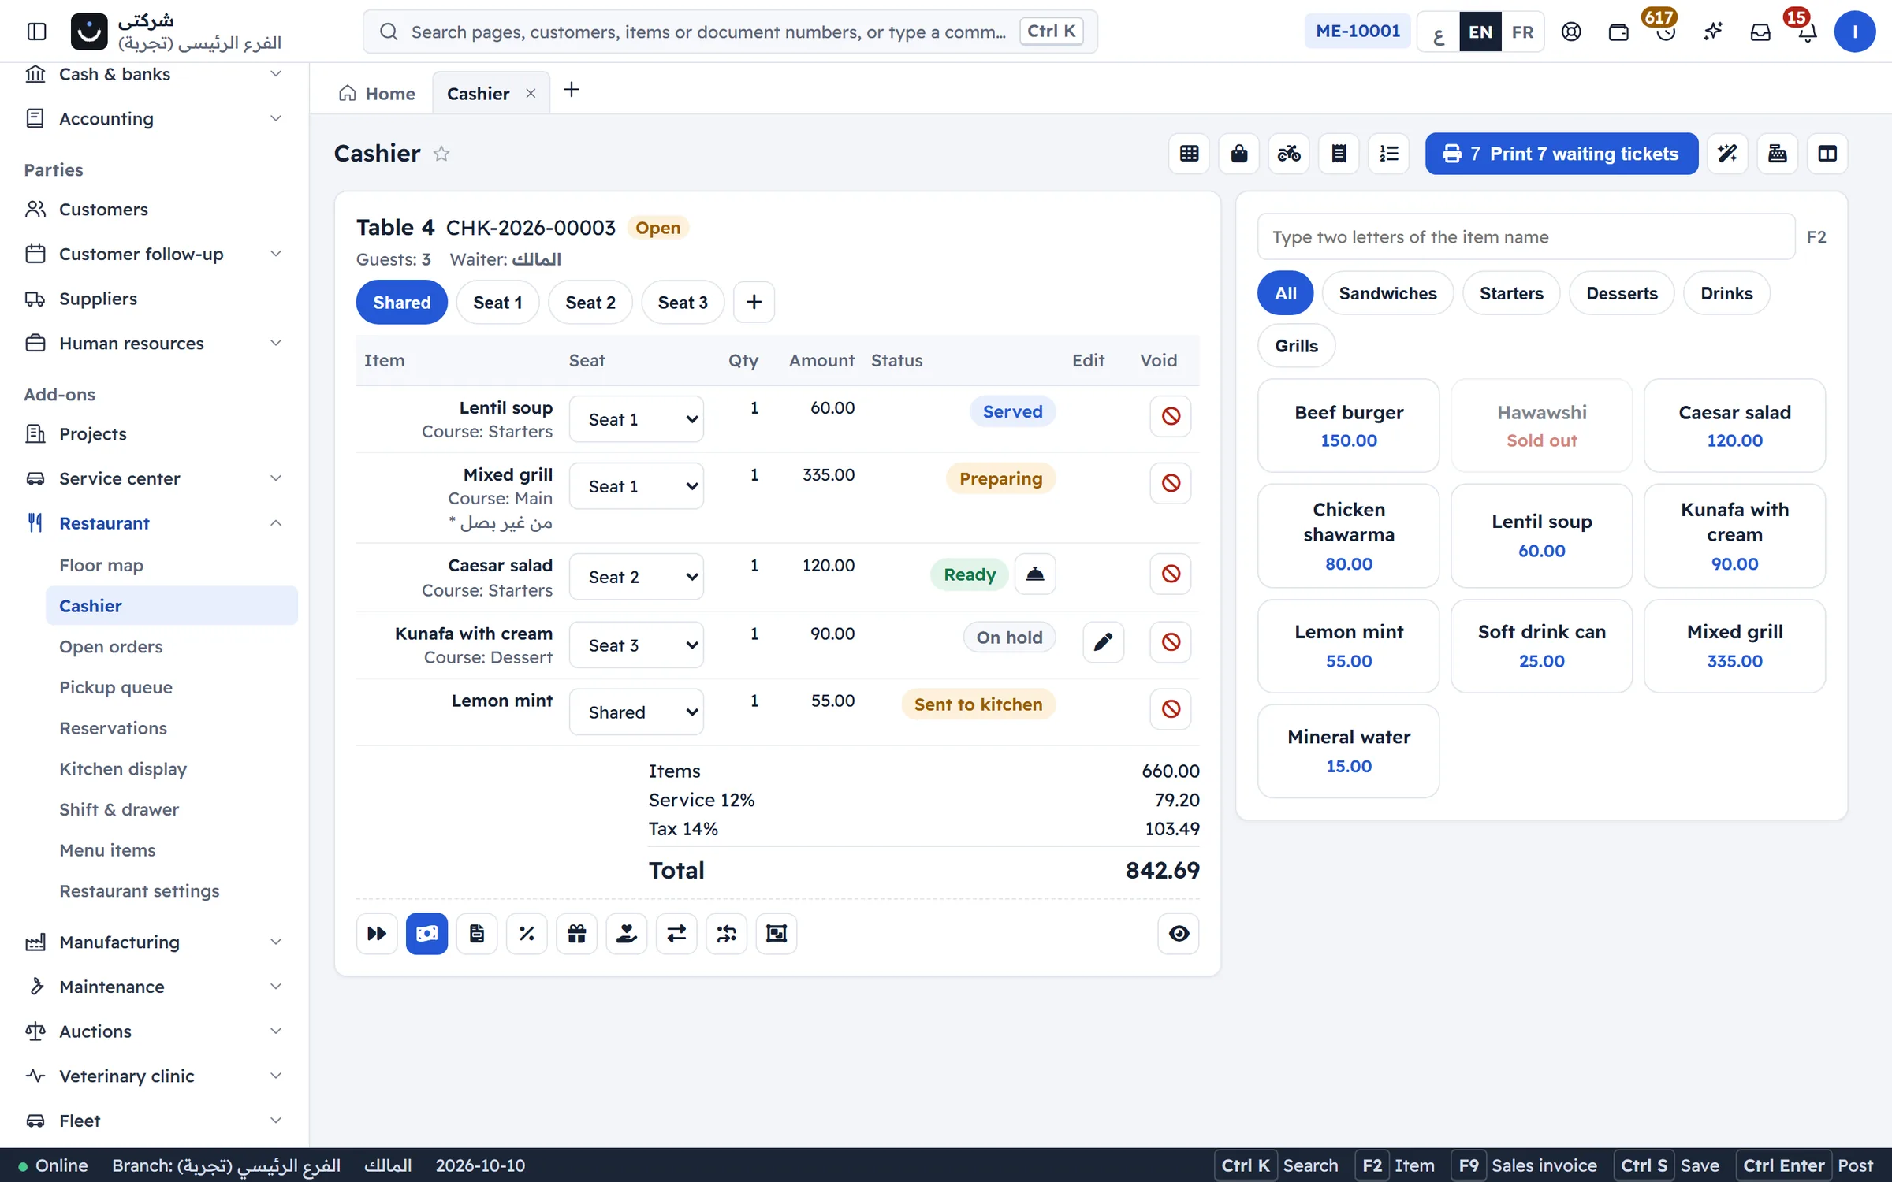Open the receipt icon in Cashier toolbar
Viewport: 1892px width, 1182px height.
tap(1339, 154)
